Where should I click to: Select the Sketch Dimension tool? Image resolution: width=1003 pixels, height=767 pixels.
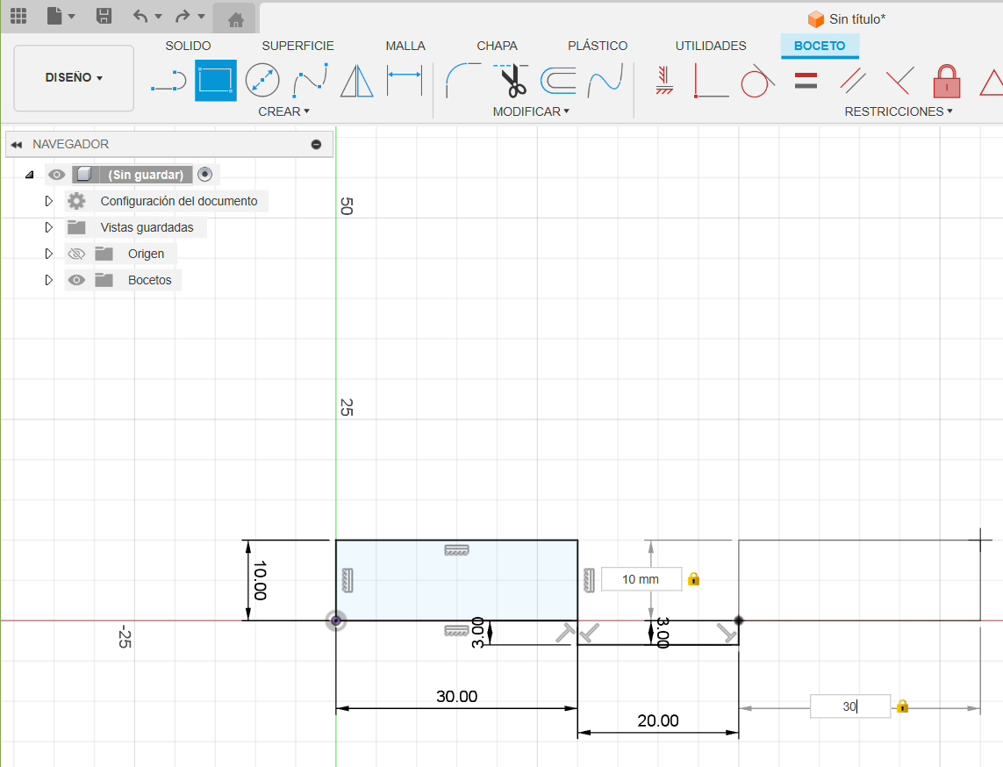pyautogui.click(x=405, y=81)
